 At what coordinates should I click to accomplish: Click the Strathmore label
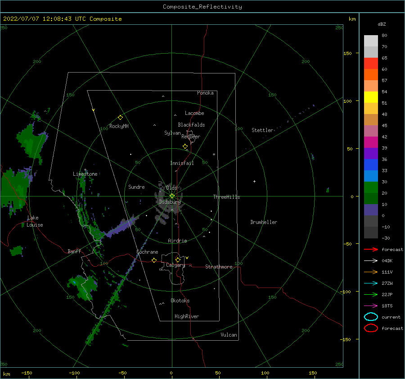click(x=219, y=267)
